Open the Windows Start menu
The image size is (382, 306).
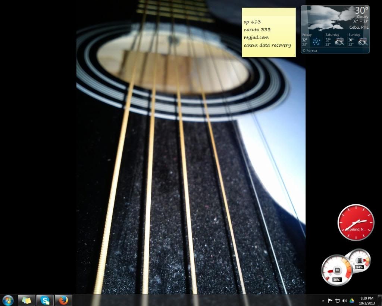pyautogui.click(x=7, y=300)
